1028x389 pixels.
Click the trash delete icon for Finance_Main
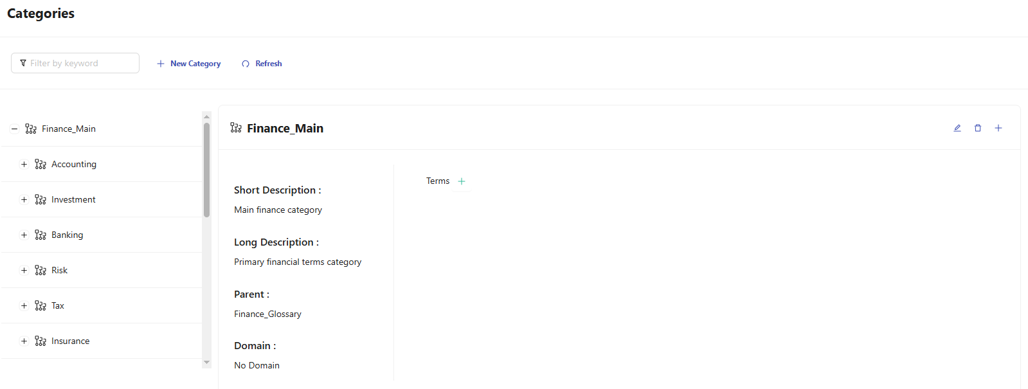978,128
